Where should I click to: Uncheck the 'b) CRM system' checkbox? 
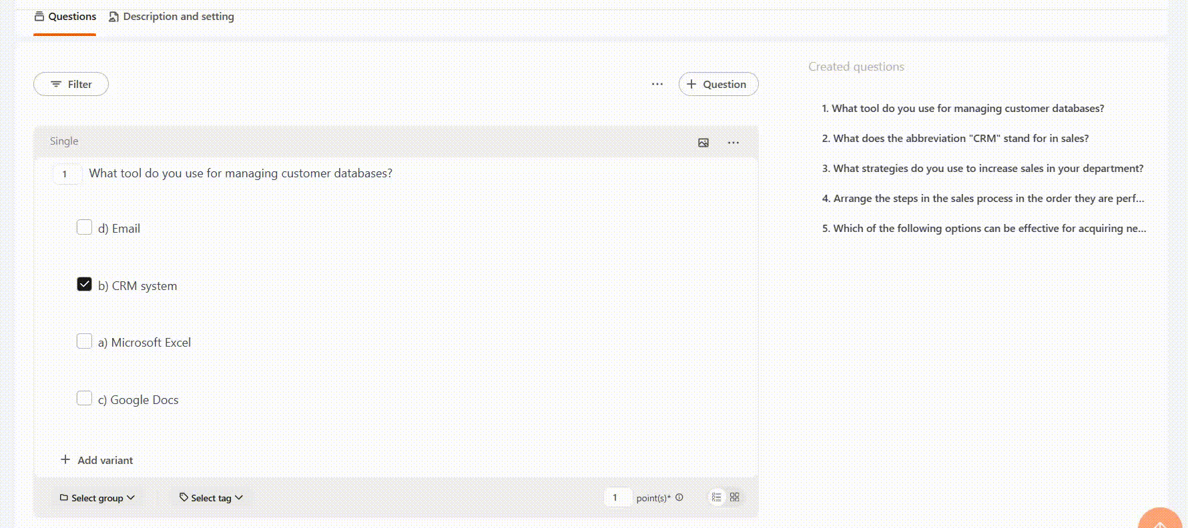pos(84,285)
